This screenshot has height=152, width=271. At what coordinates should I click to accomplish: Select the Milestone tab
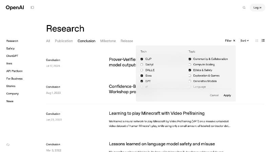(x=108, y=41)
